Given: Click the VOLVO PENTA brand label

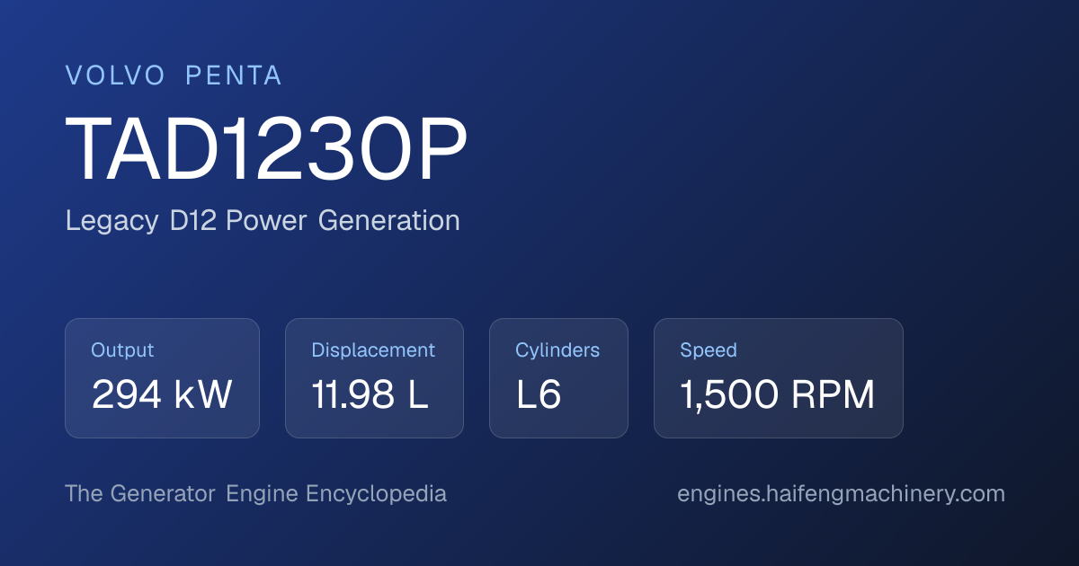Looking at the screenshot, I should pos(174,76).
